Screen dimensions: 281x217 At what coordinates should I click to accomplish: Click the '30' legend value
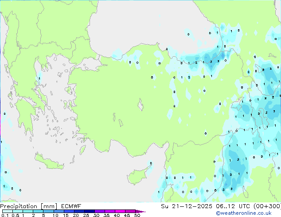point(96,215)
